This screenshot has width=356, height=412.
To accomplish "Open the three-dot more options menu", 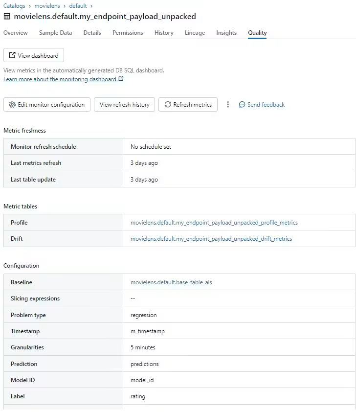I will point(228,105).
